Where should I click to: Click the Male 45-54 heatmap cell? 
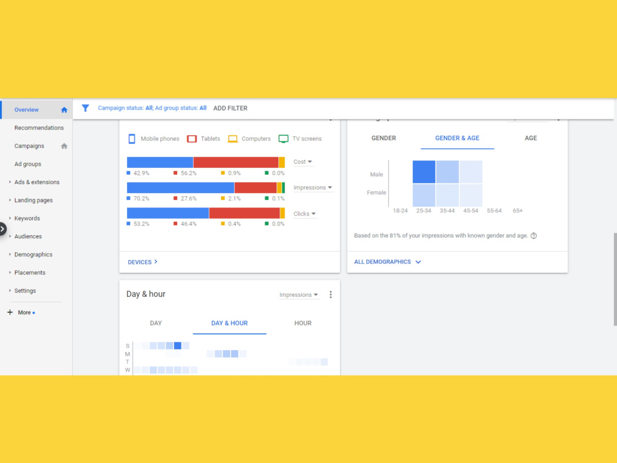click(x=471, y=172)
